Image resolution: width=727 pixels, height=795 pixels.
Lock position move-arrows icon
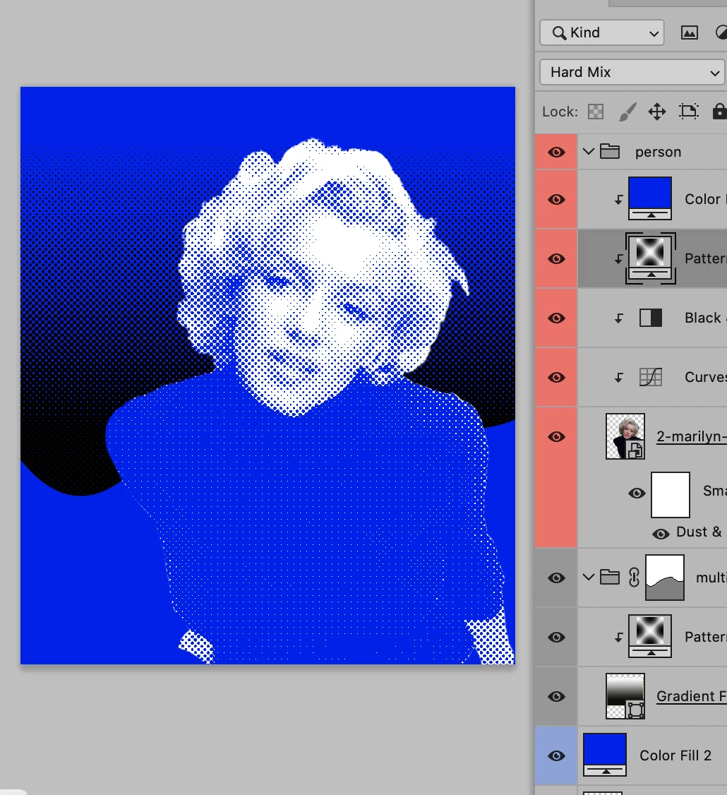657,112
